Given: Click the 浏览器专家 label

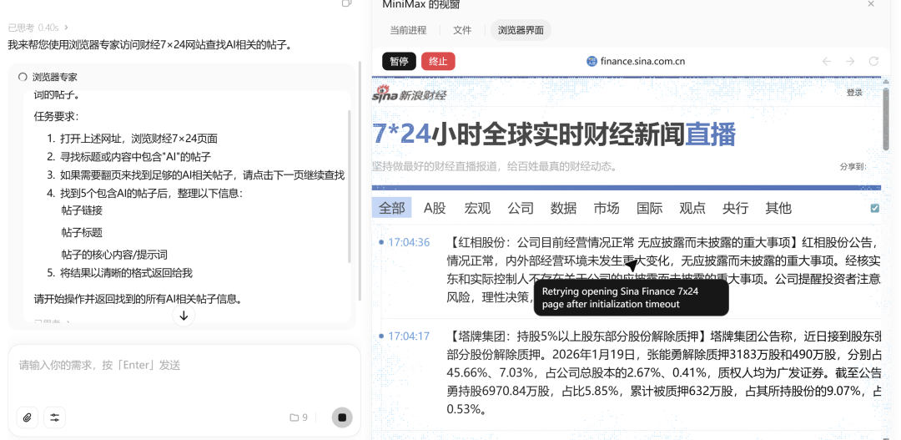Looking at the screenshot, I should tap(54, 77).
